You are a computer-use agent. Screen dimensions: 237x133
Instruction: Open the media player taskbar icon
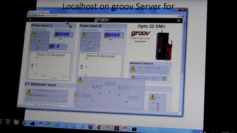[x=73, y=126]
